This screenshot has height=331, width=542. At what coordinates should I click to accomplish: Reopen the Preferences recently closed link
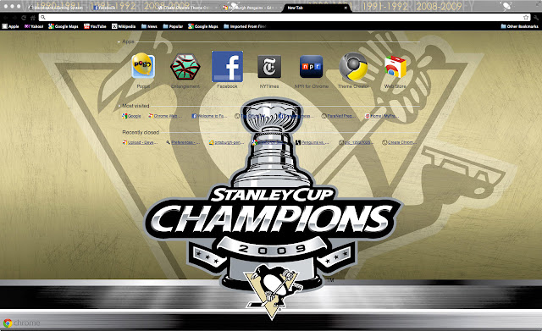183,142
